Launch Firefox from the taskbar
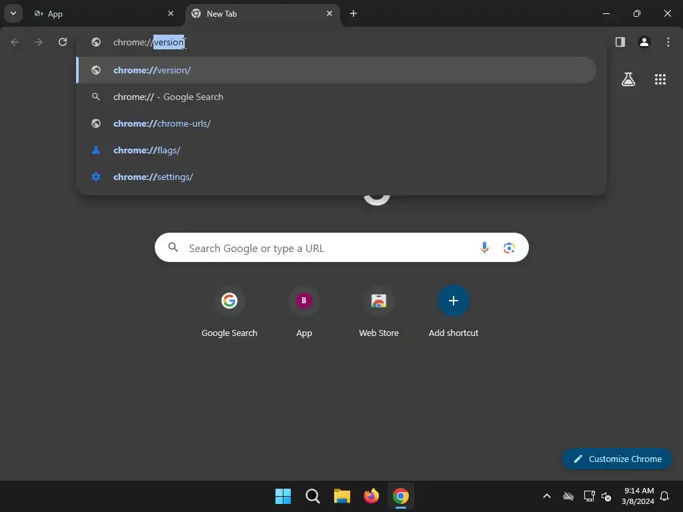Viewport: 683px width, 512px height. pos(371,496)
